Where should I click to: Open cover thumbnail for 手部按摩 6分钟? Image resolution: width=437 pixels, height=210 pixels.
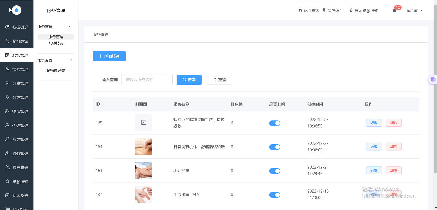coord(144,194)
